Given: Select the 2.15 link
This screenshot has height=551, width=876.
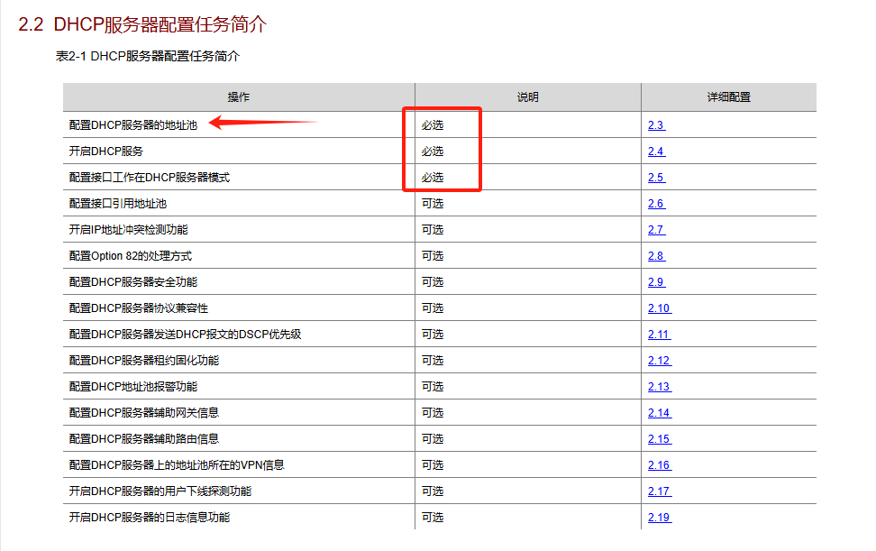Looking at the screenshot, I should [x=659, y=439].
